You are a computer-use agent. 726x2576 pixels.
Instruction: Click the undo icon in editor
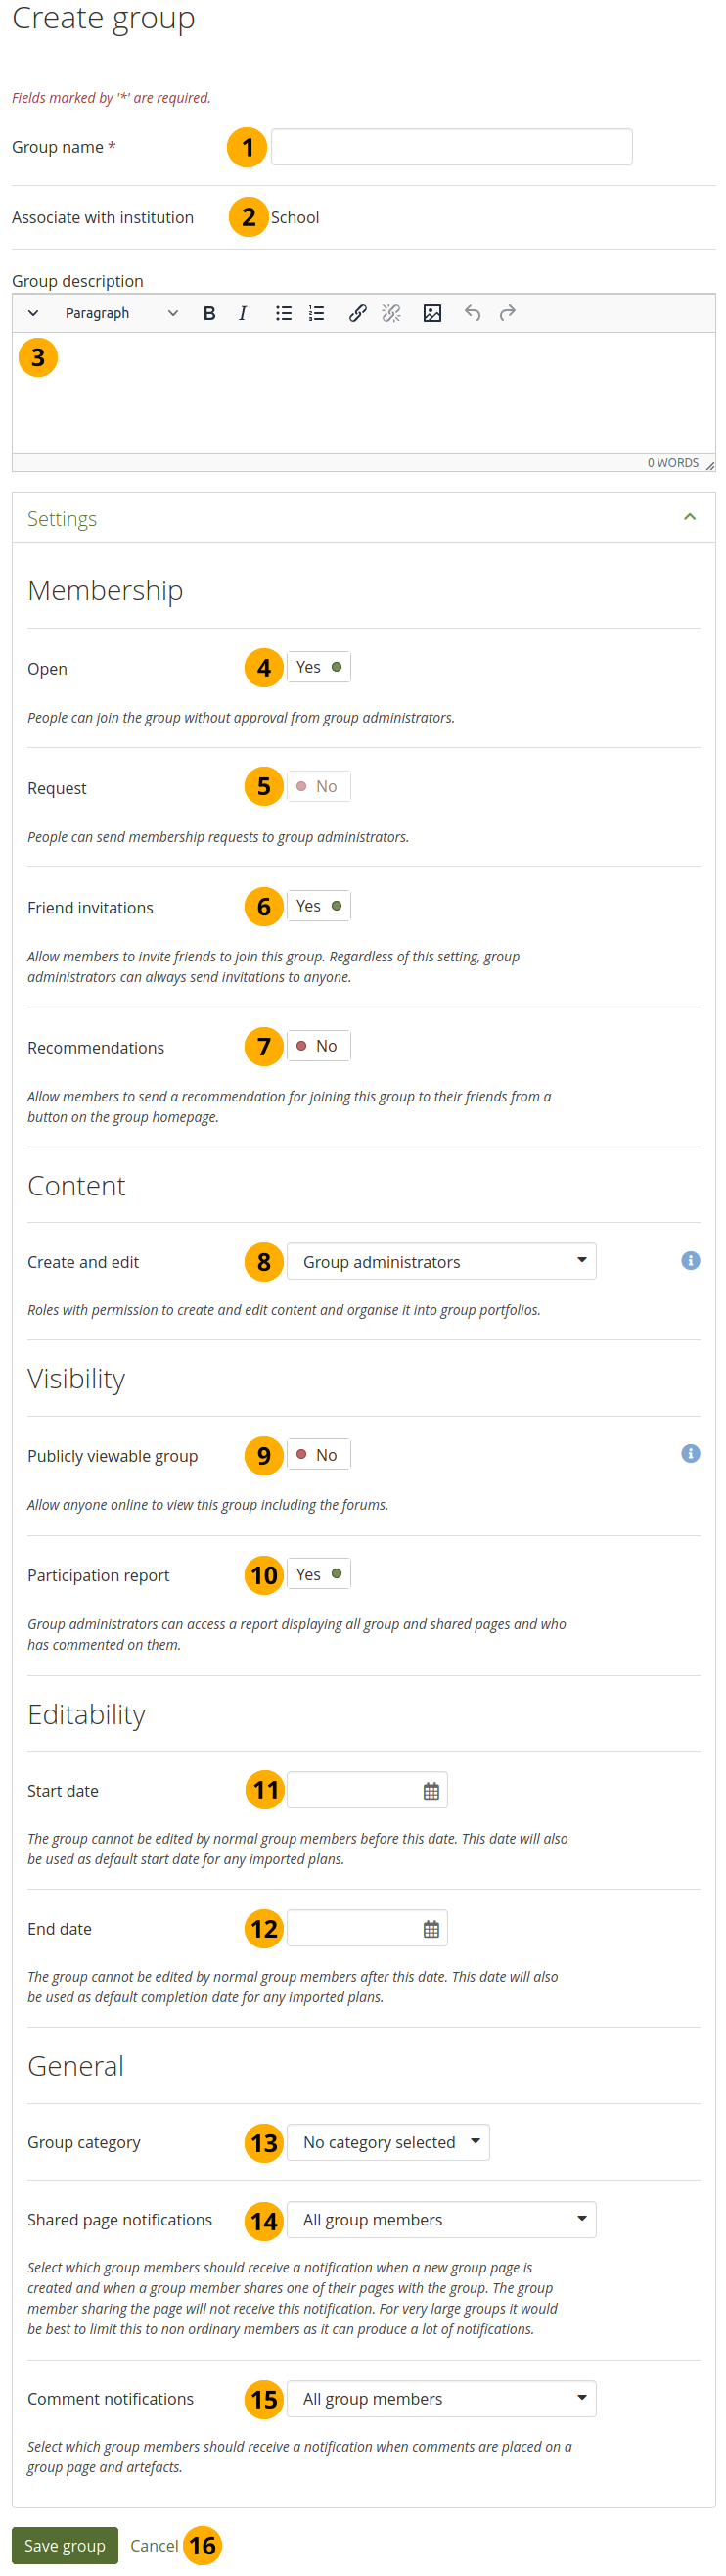click(473, 314)
